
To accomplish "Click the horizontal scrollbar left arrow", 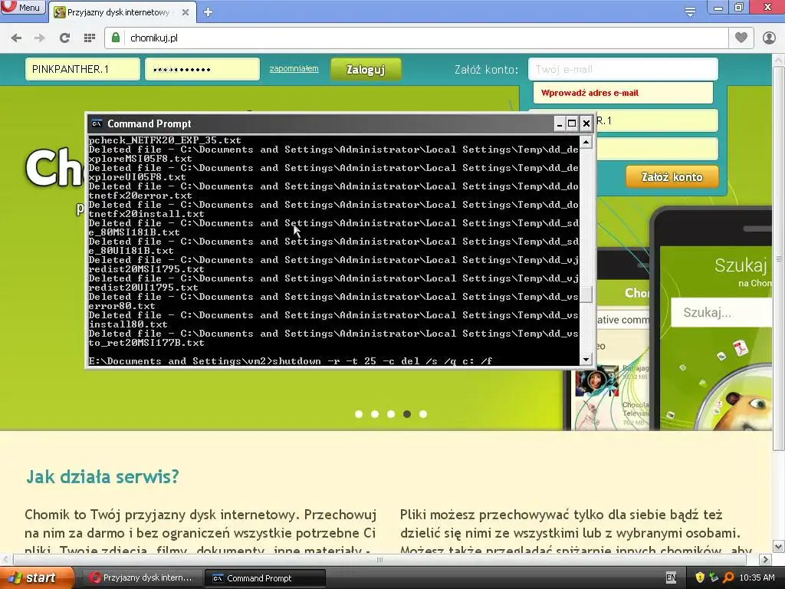I will click(6, 559).
